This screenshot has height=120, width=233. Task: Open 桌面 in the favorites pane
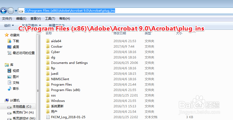point(16,47)
